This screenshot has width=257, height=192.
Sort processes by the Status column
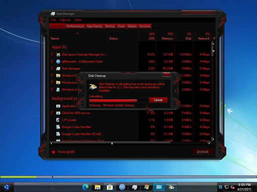tap(113, 38)
